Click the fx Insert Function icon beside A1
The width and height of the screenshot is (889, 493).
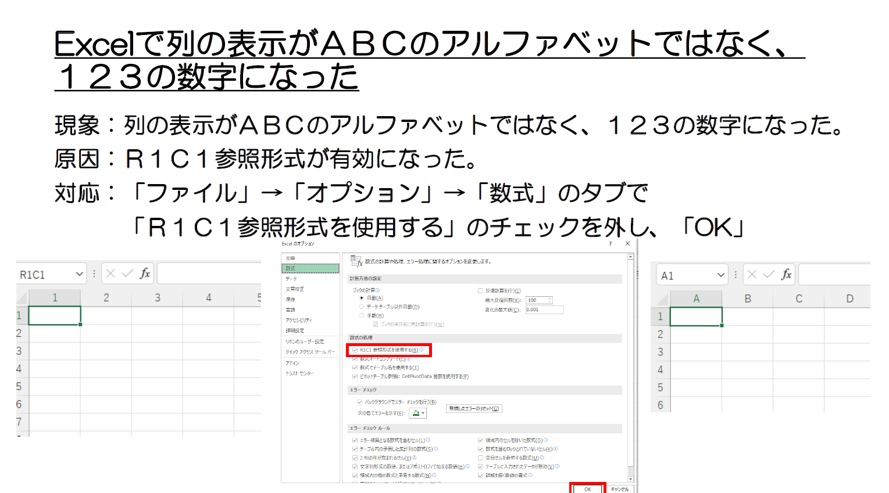786,275
